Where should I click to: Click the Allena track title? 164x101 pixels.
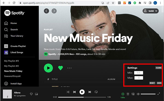click(x=17, y=93)
